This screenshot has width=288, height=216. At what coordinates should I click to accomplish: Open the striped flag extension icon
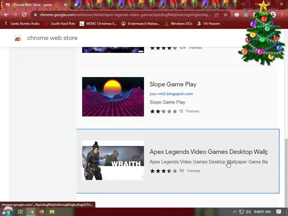[237, 15]
